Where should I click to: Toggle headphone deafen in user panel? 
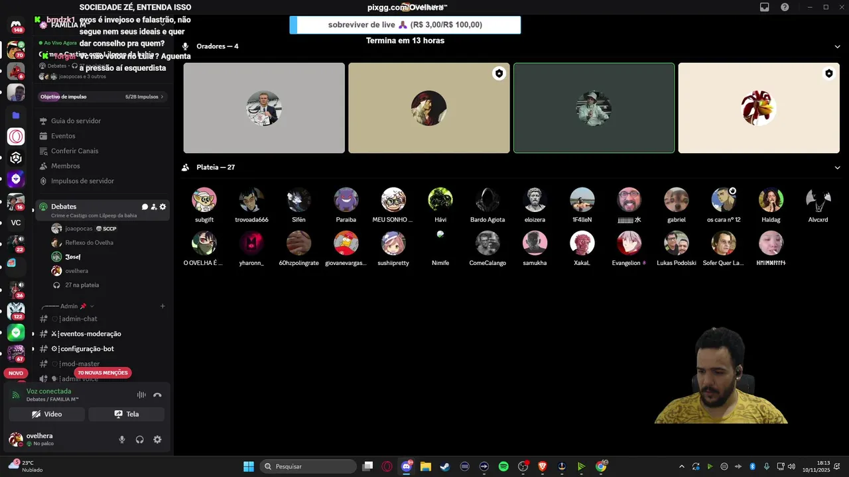tap(139, 439)
